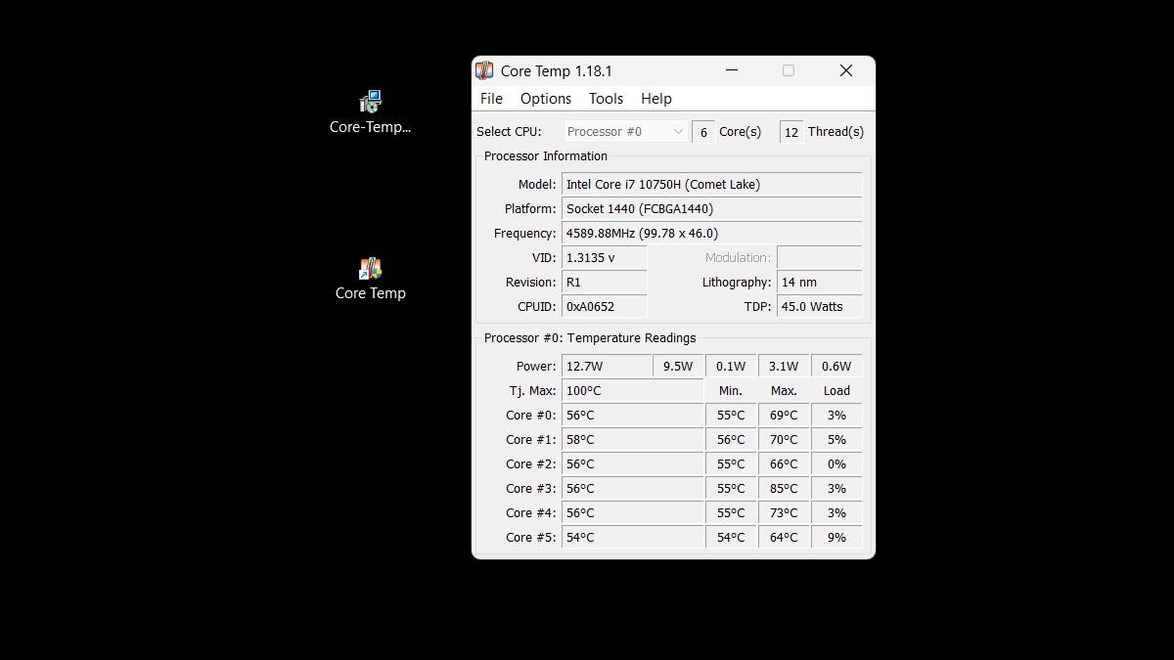The image size is (1174, 660).
Task: Select the Tj. Max field showing 100°C
Action: pyautogui.click(x=631, y=390)
